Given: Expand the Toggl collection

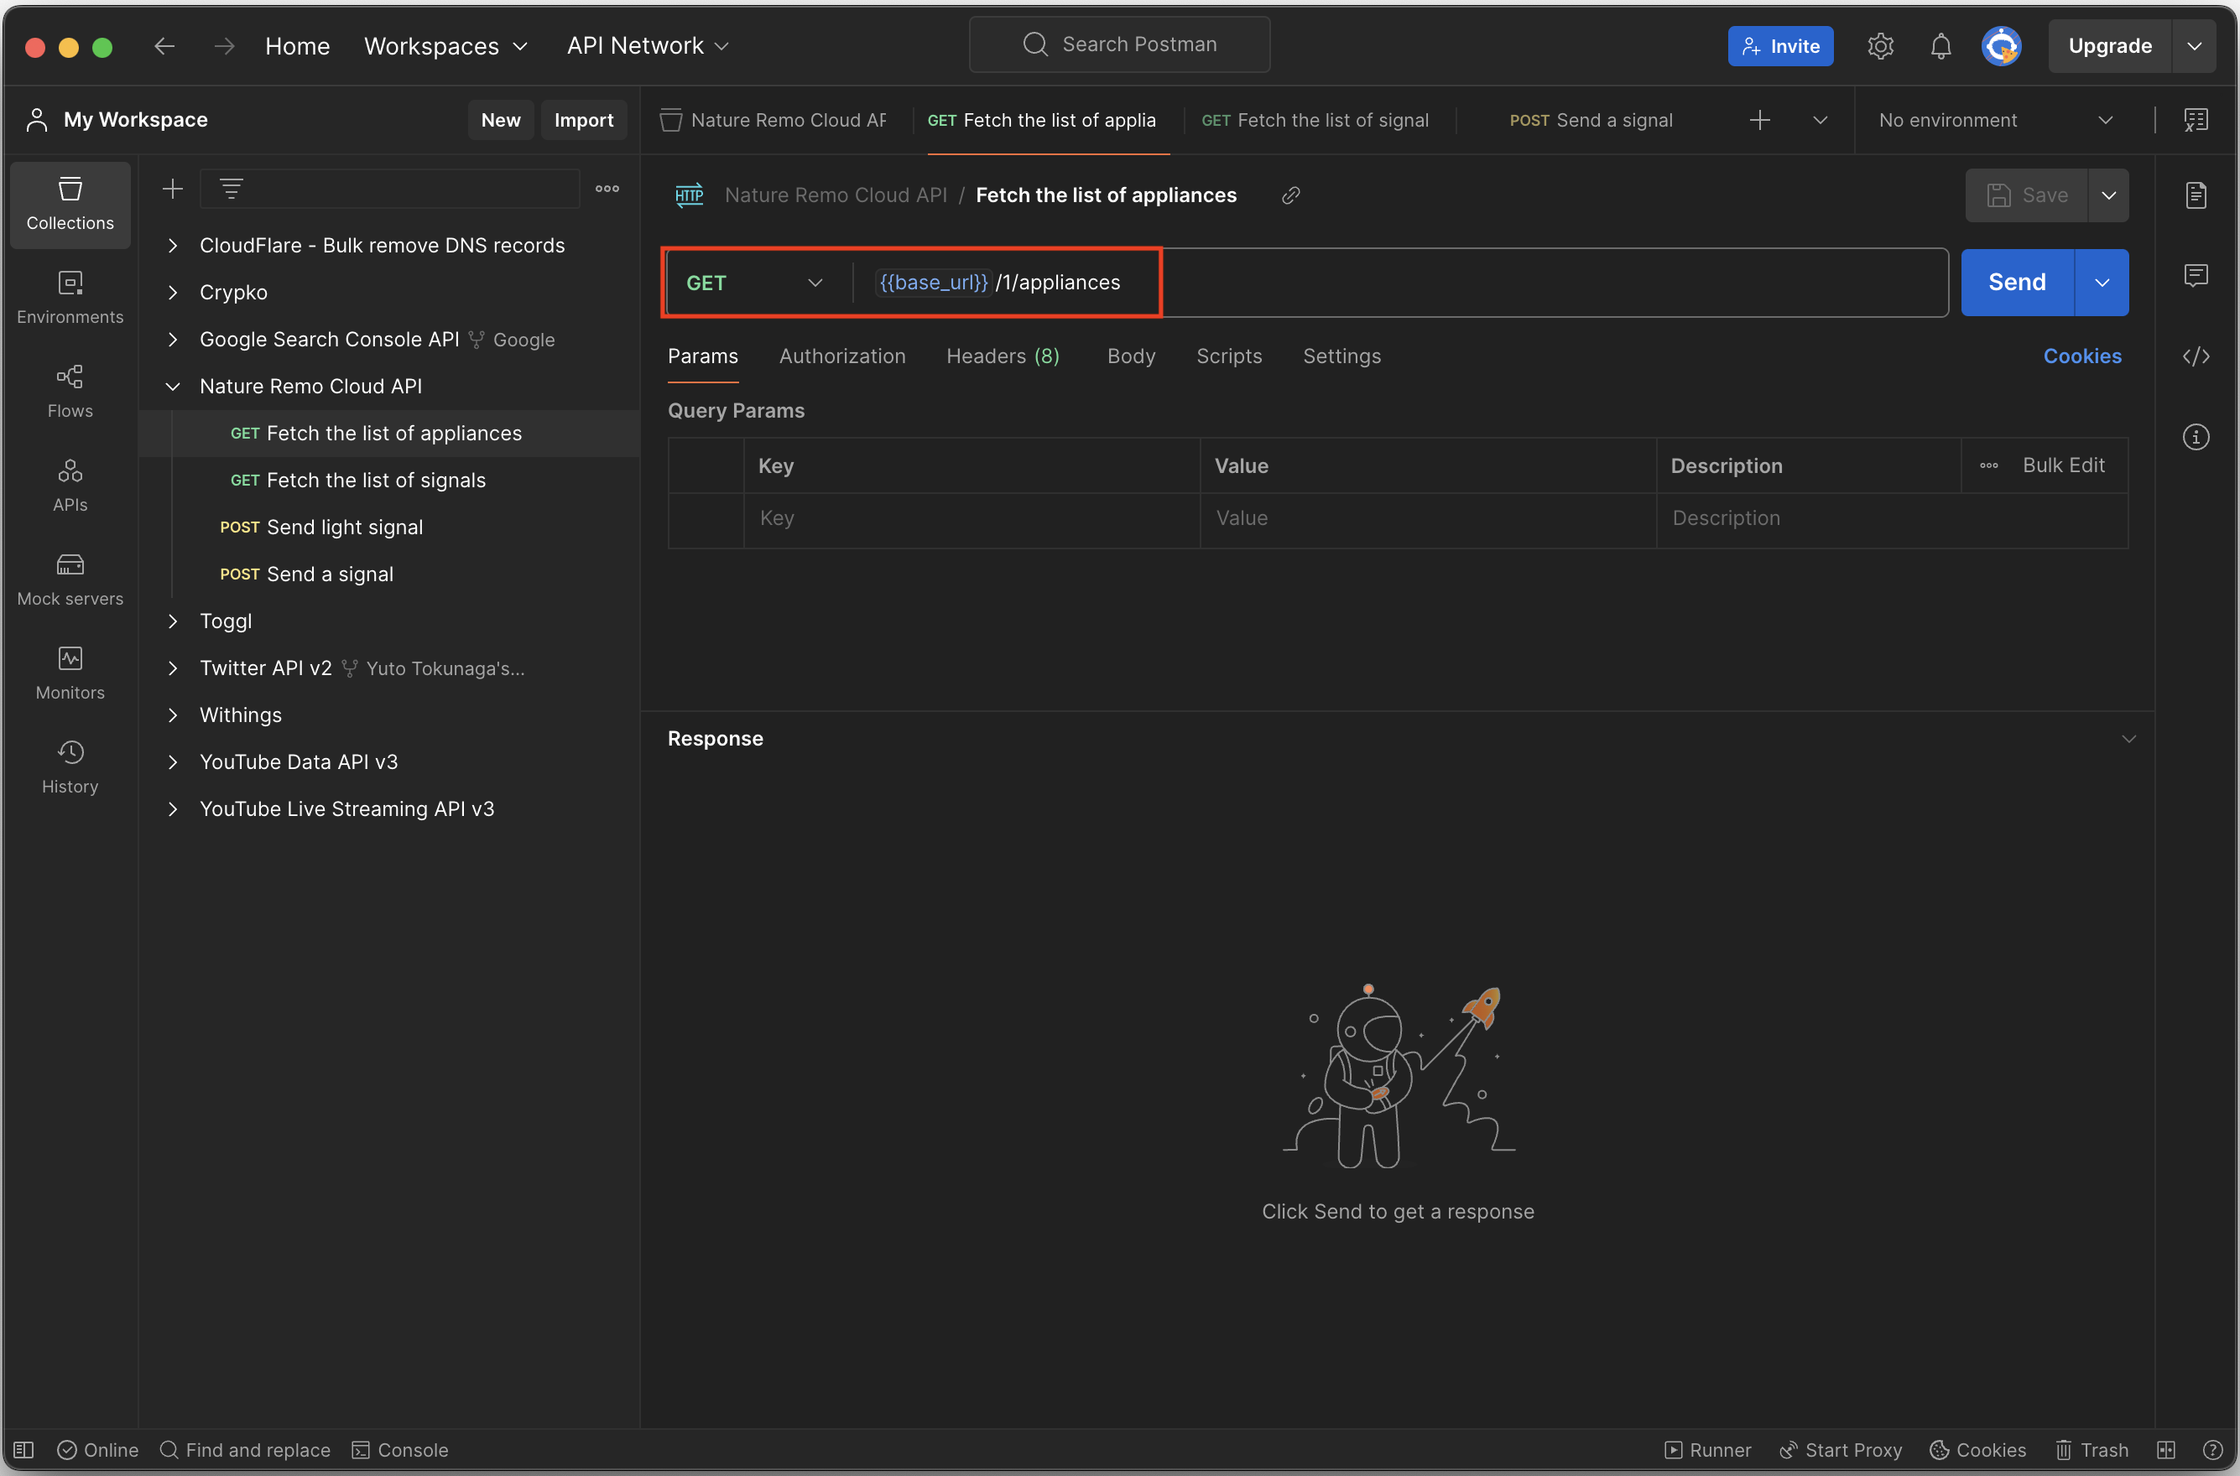Looking at the screenshot, I should click(x=172, y=621).
